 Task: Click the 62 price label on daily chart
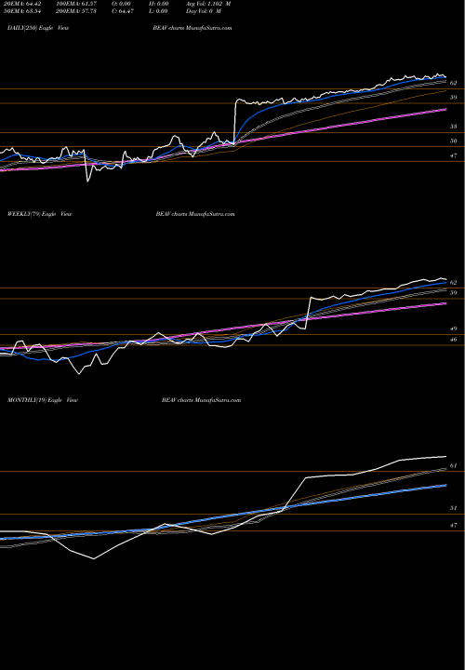coord(454,83)
